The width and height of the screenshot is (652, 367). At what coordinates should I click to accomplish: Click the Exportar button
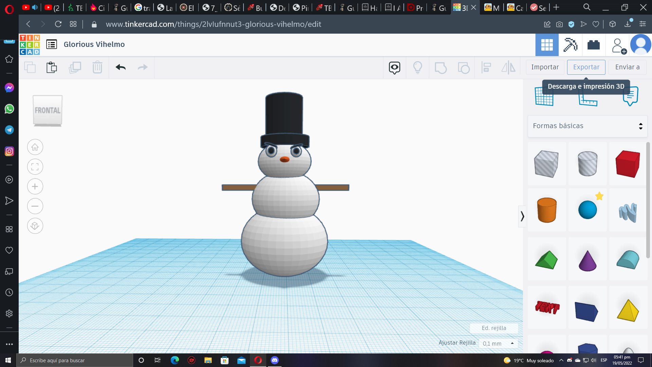(586, 67)
